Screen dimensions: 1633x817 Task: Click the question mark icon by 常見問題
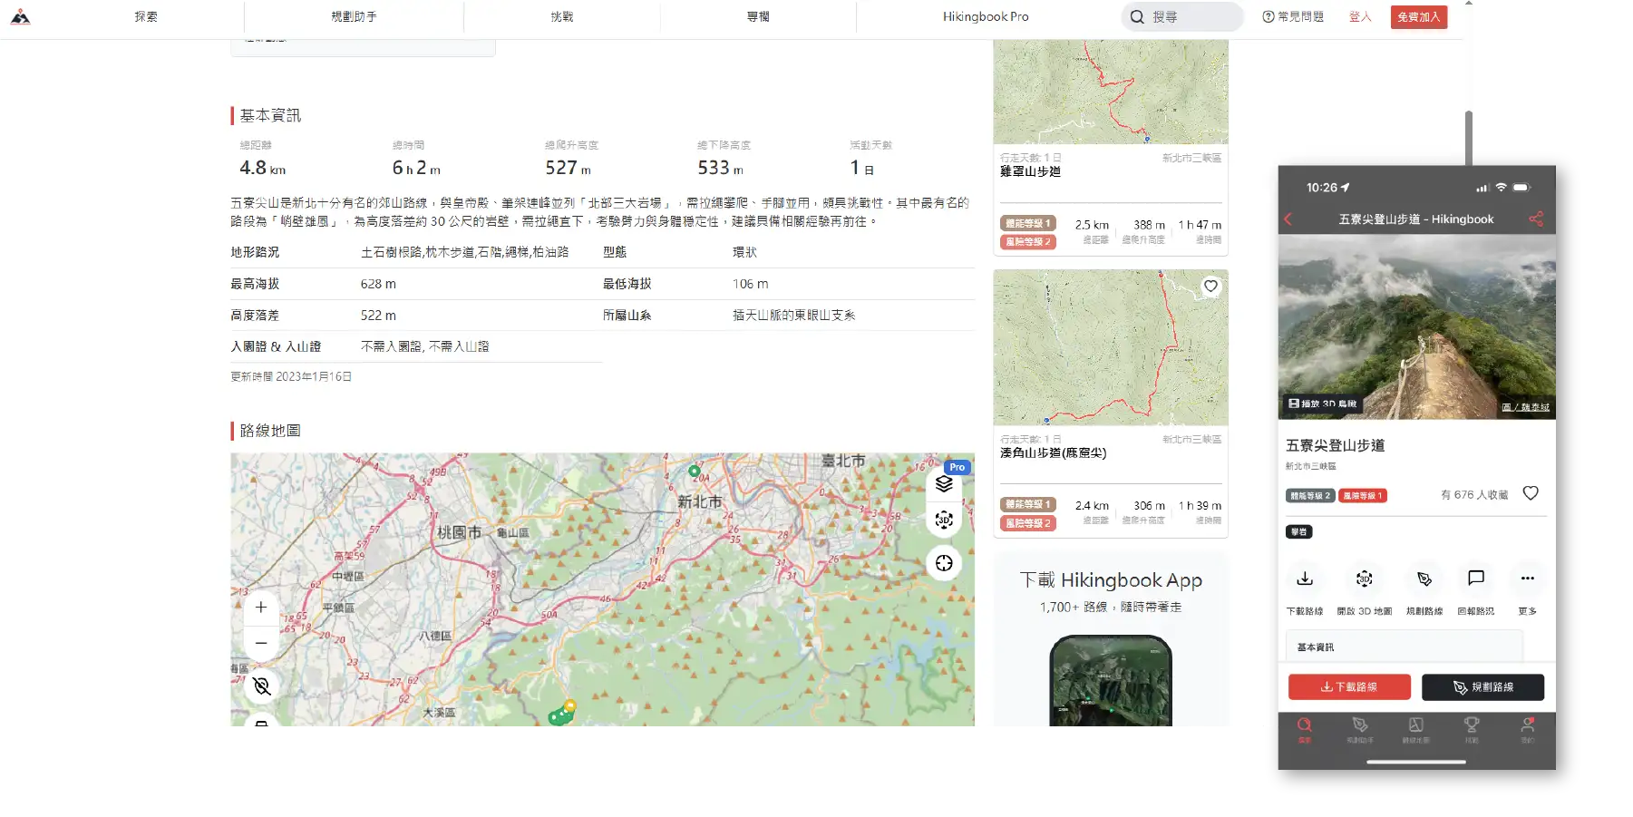pyautogui.click(x=1268, y=16)
